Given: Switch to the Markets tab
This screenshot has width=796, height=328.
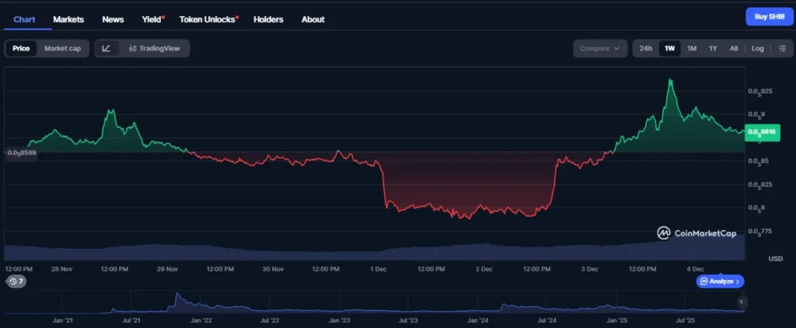Looking at the screenshot, I should click(68, 19).
